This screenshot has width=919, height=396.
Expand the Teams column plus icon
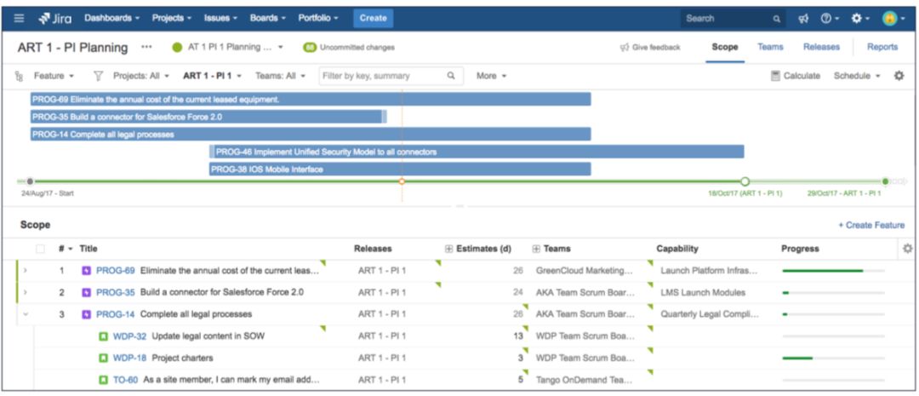point(536,249)
